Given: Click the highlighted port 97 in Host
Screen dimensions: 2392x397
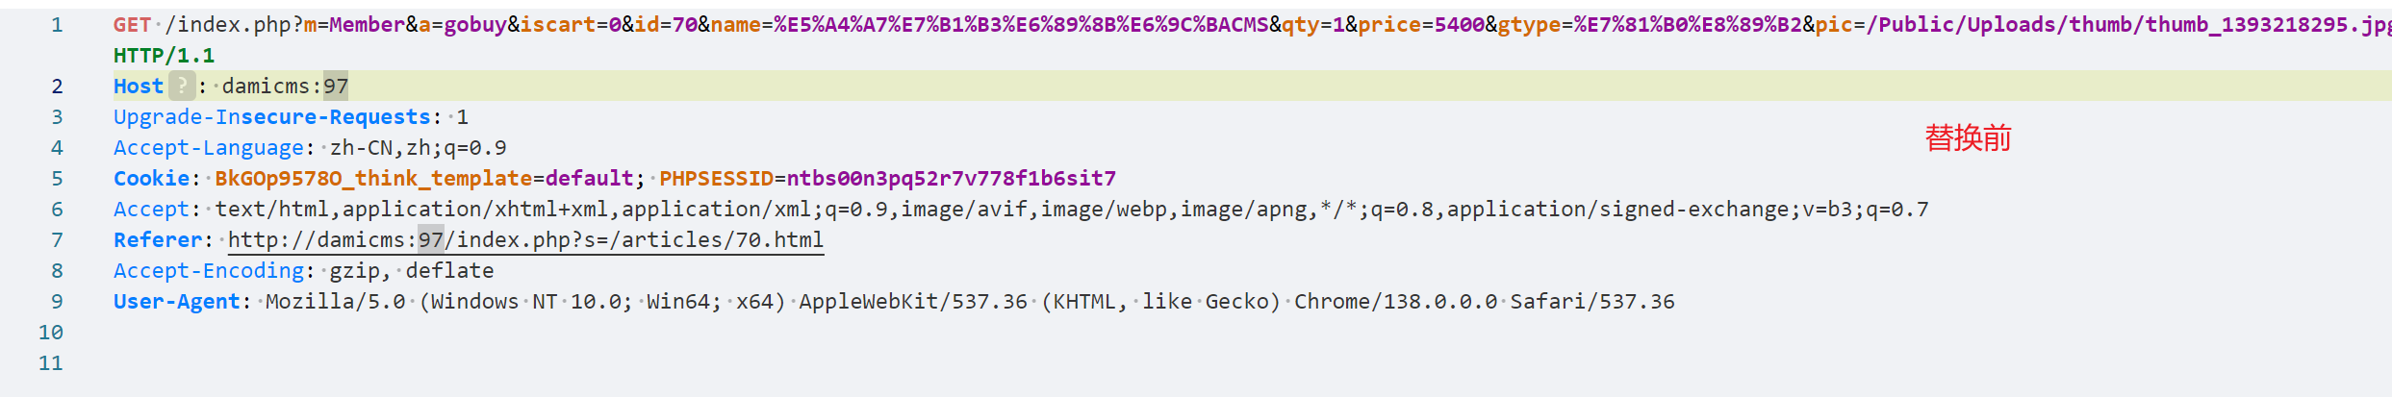Looking at the screenshot, I should pyautogui.click(x=336, y=87).
